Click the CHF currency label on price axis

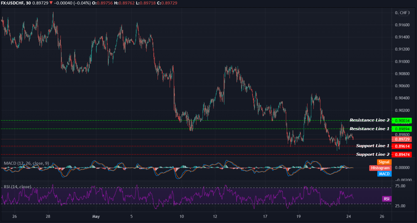[x=404, y=13]
